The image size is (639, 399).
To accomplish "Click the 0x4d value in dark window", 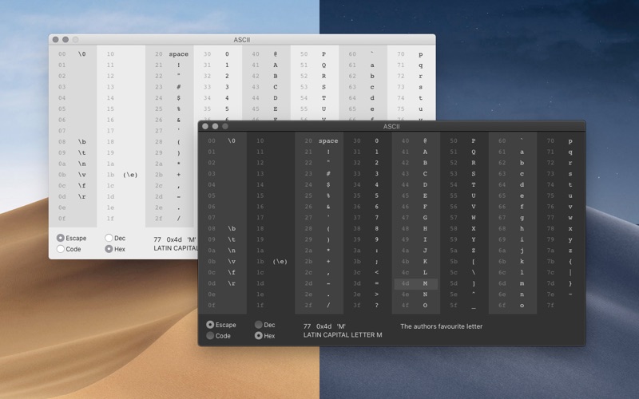I will (x=324, y=326).
